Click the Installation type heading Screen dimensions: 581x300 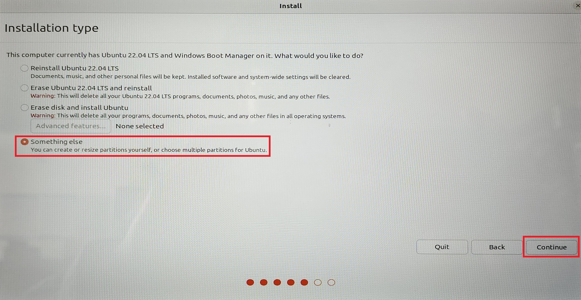(51, 28)
